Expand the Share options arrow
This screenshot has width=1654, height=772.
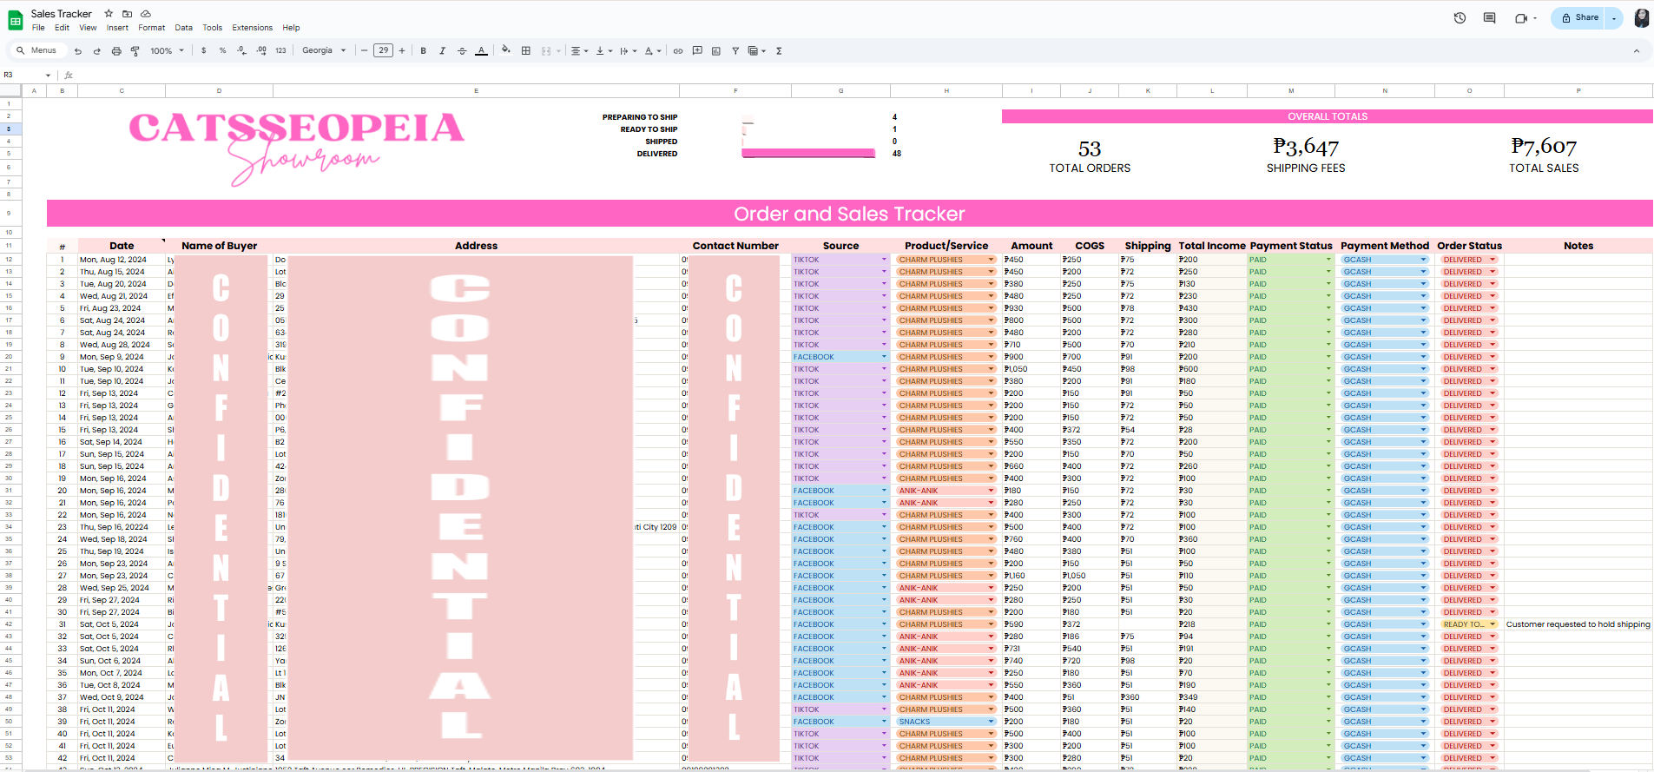1614,18
